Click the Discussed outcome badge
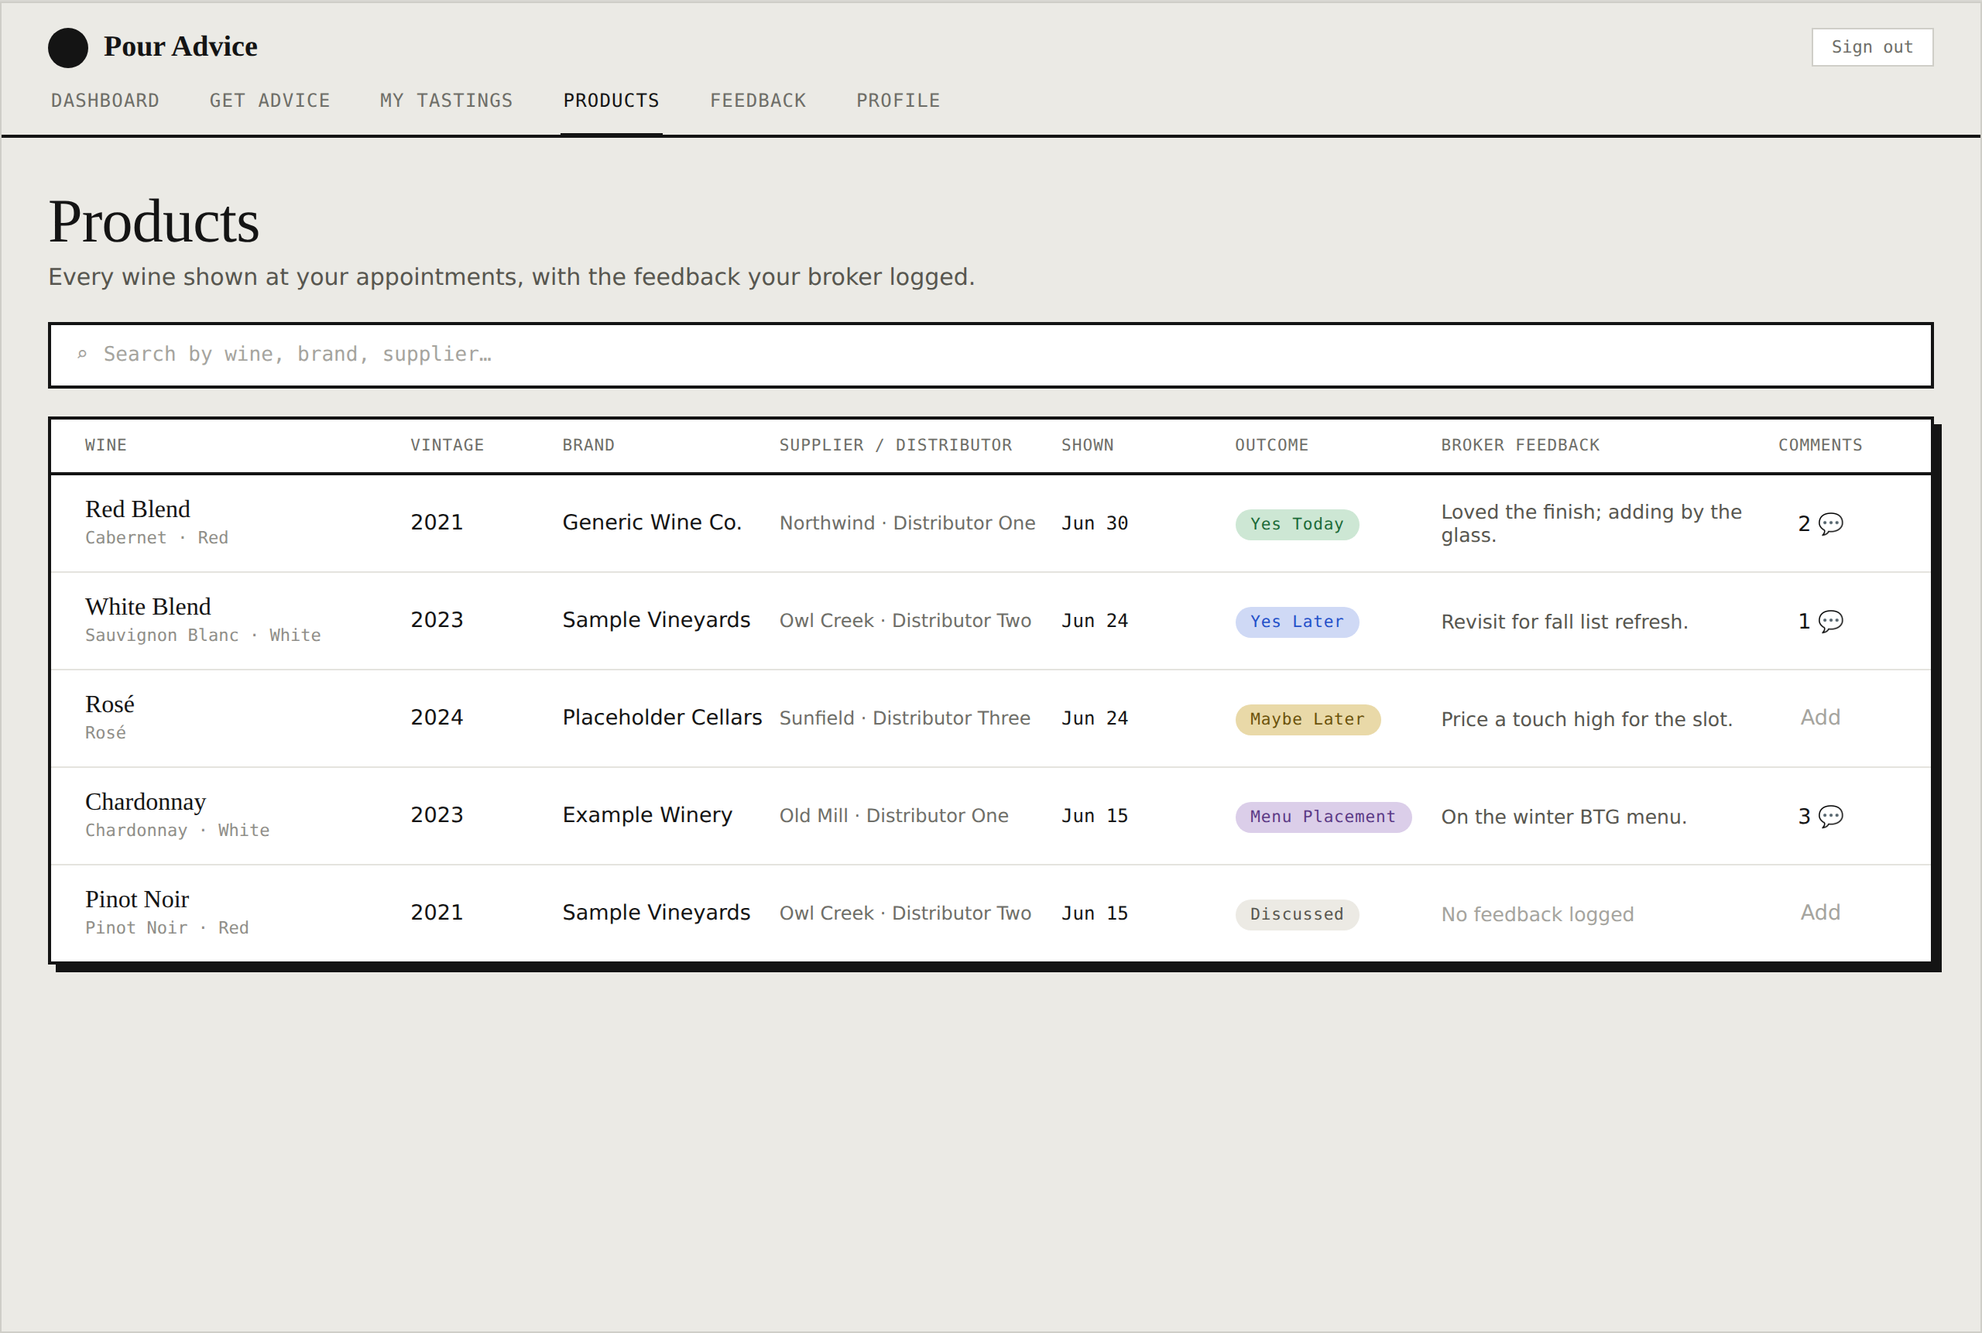The image size is (1982, 1333). click(1297, 915)
